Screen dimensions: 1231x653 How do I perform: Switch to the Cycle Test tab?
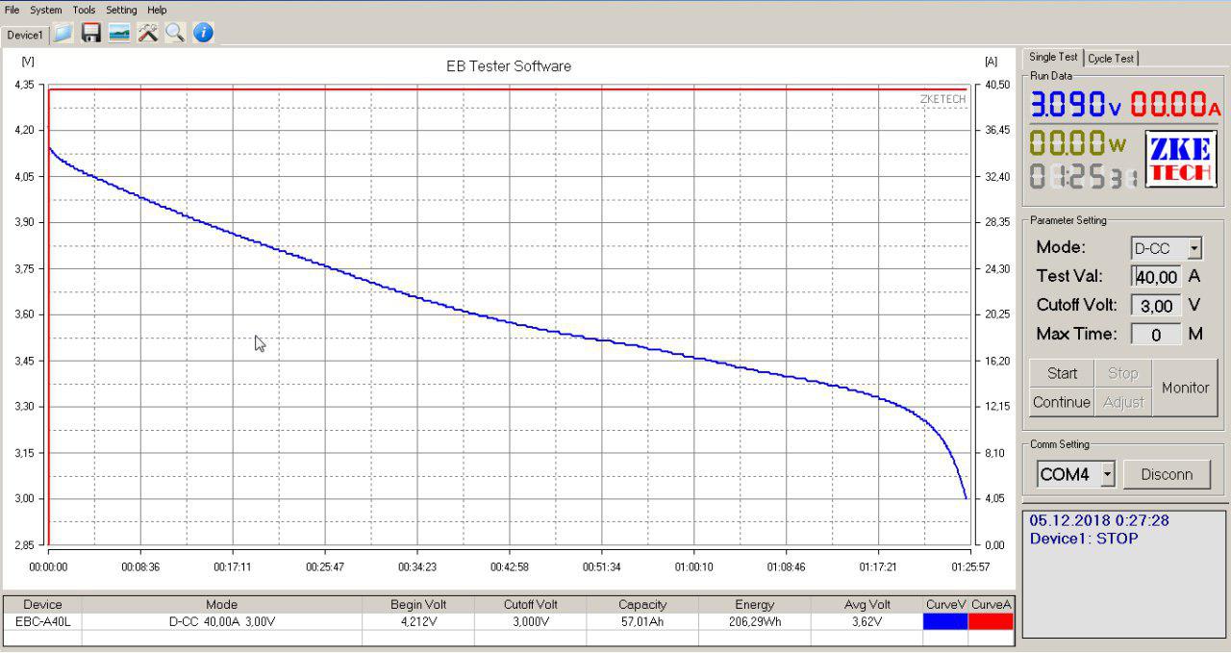tap(1112, 59)
